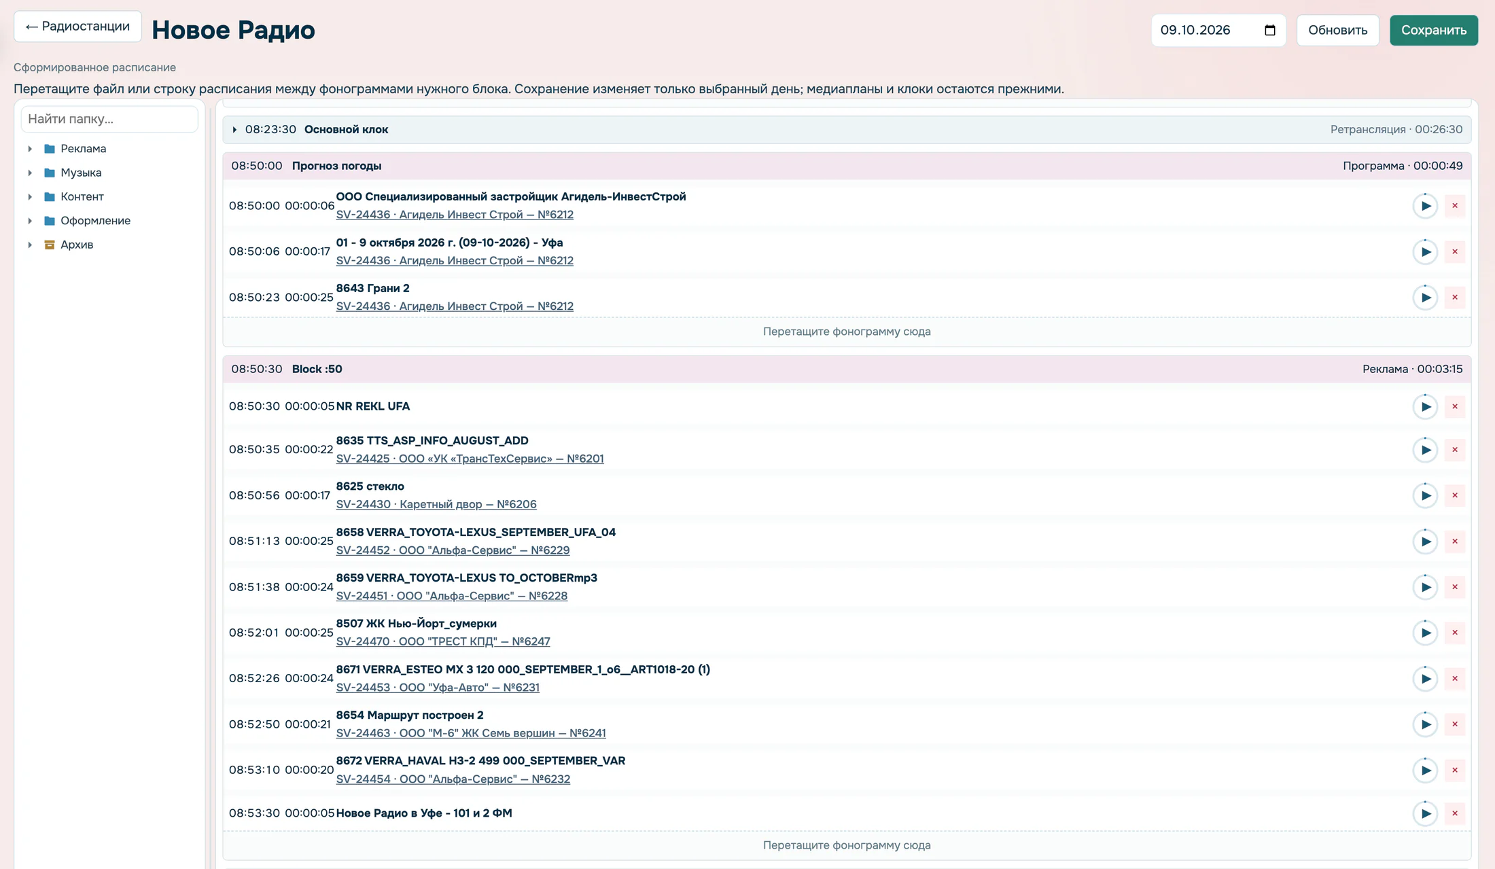Viewport: 1495px width, 869px height.
Task: Go back to Радиостанции
Action: click(x=77, y=26)
